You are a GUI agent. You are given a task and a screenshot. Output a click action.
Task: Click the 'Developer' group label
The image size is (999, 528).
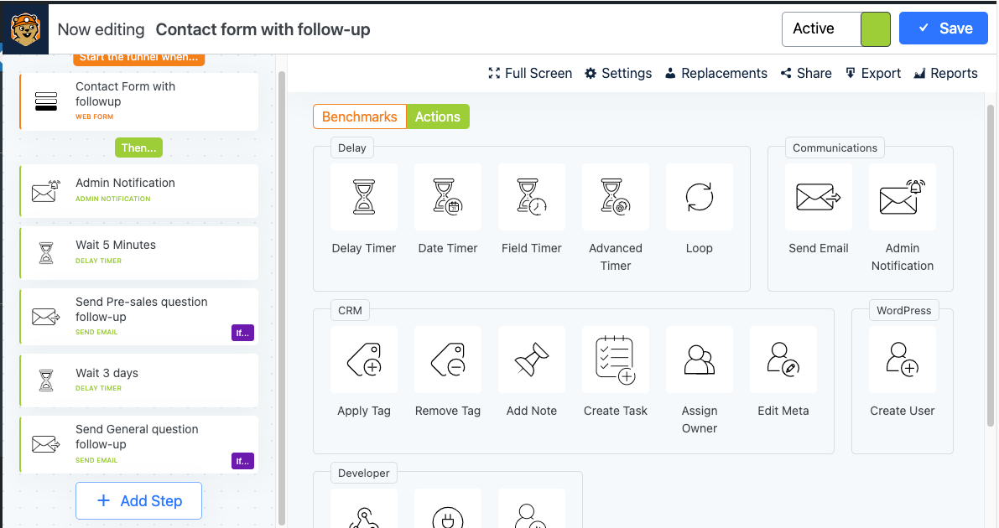[364, 473]
